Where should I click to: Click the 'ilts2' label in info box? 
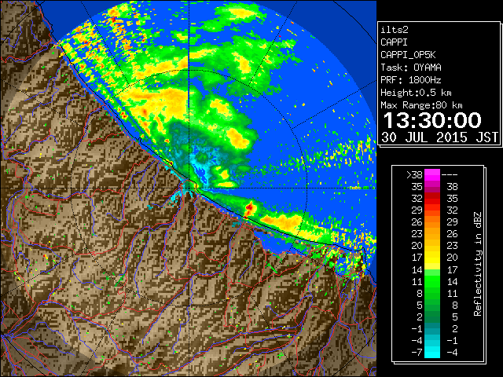tap(395, 30)
